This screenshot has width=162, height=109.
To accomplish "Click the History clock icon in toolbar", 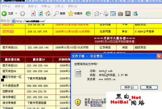I will (88, 14).
